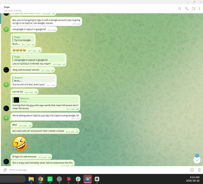Select the message 'Ill login on web browser'
Image resolution: width=203 pixels, height=184 pixels.
pyautogui.click(x=31, y=157)
